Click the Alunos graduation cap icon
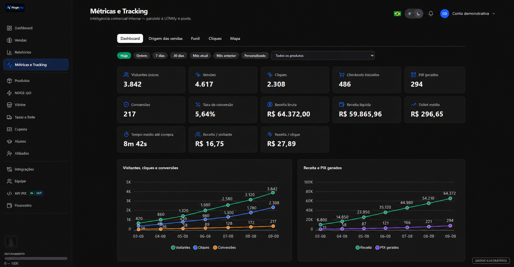Image resolution: width=514 pixels, height=267 pixels. coord(9,141)
